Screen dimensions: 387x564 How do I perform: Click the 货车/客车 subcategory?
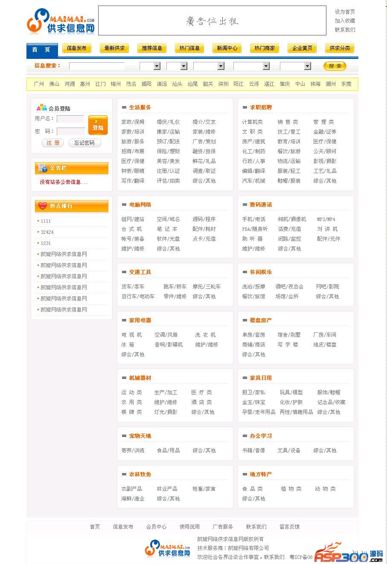click(133, 287)
